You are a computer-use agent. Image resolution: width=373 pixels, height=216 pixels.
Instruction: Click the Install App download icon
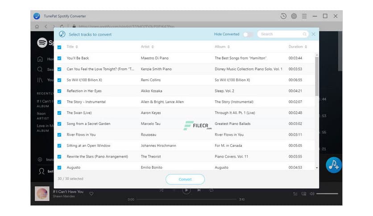[x=40, y=159]
